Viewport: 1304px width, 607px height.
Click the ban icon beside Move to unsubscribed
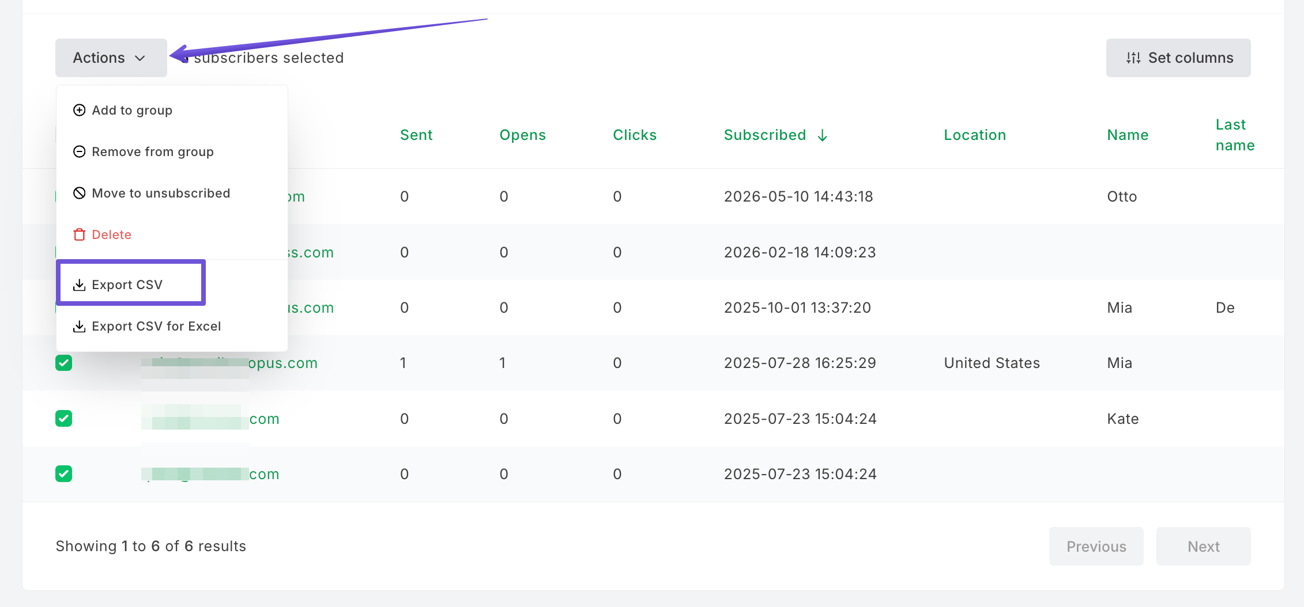point(80,193)
